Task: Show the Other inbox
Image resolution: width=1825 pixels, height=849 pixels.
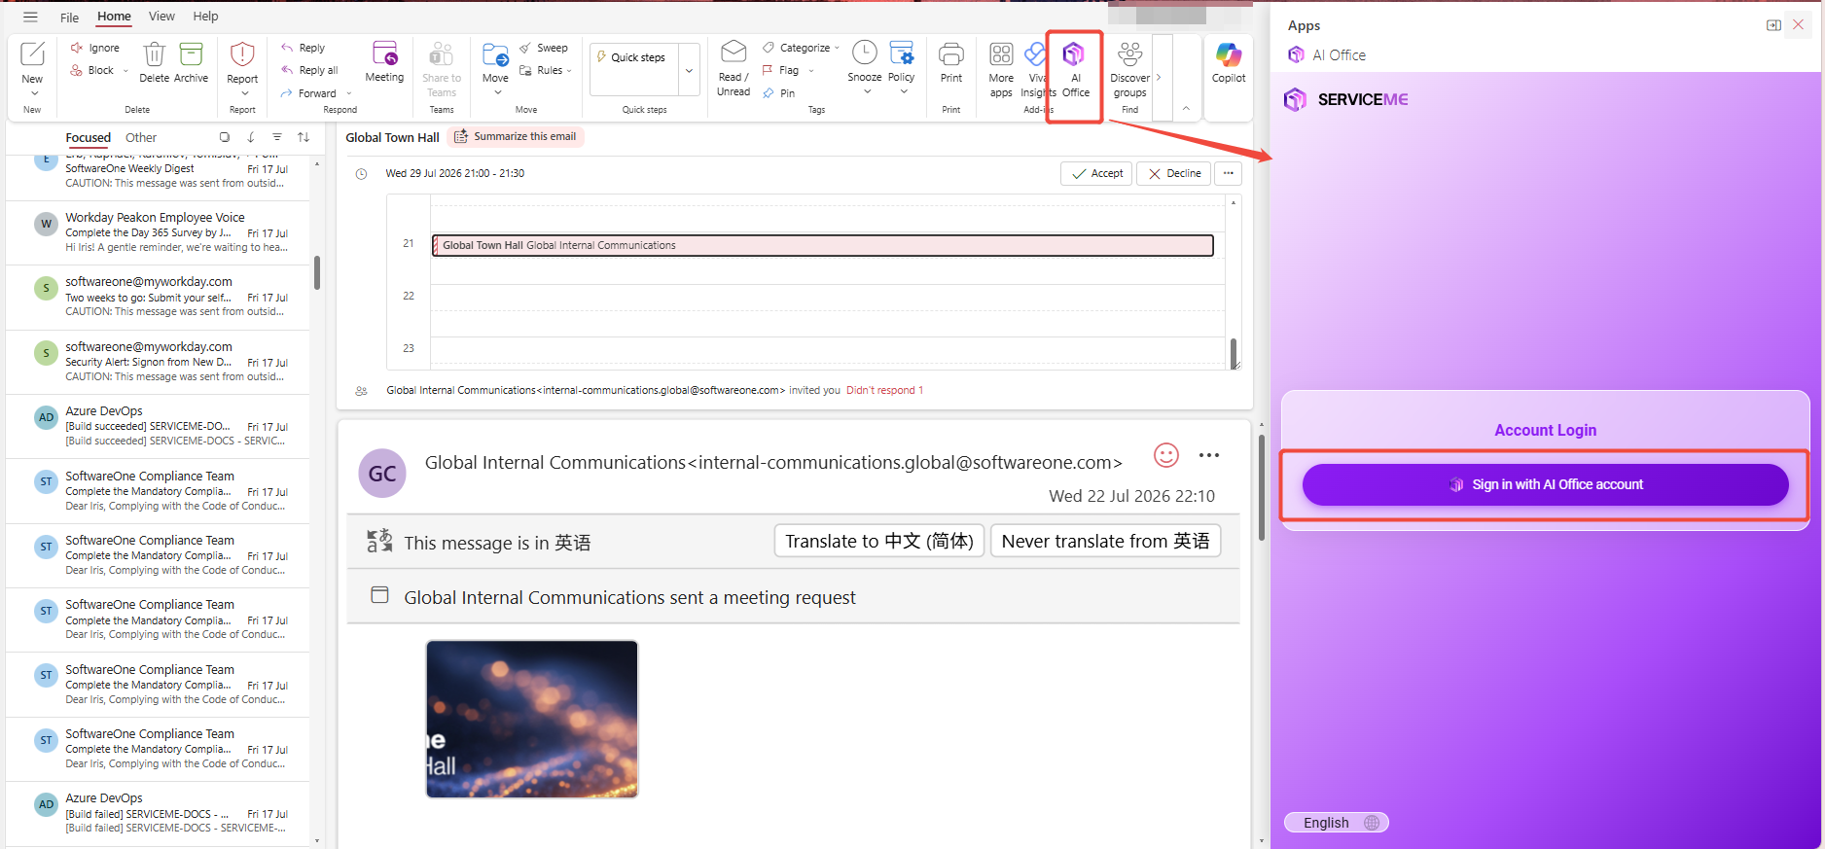Action: 140,137
